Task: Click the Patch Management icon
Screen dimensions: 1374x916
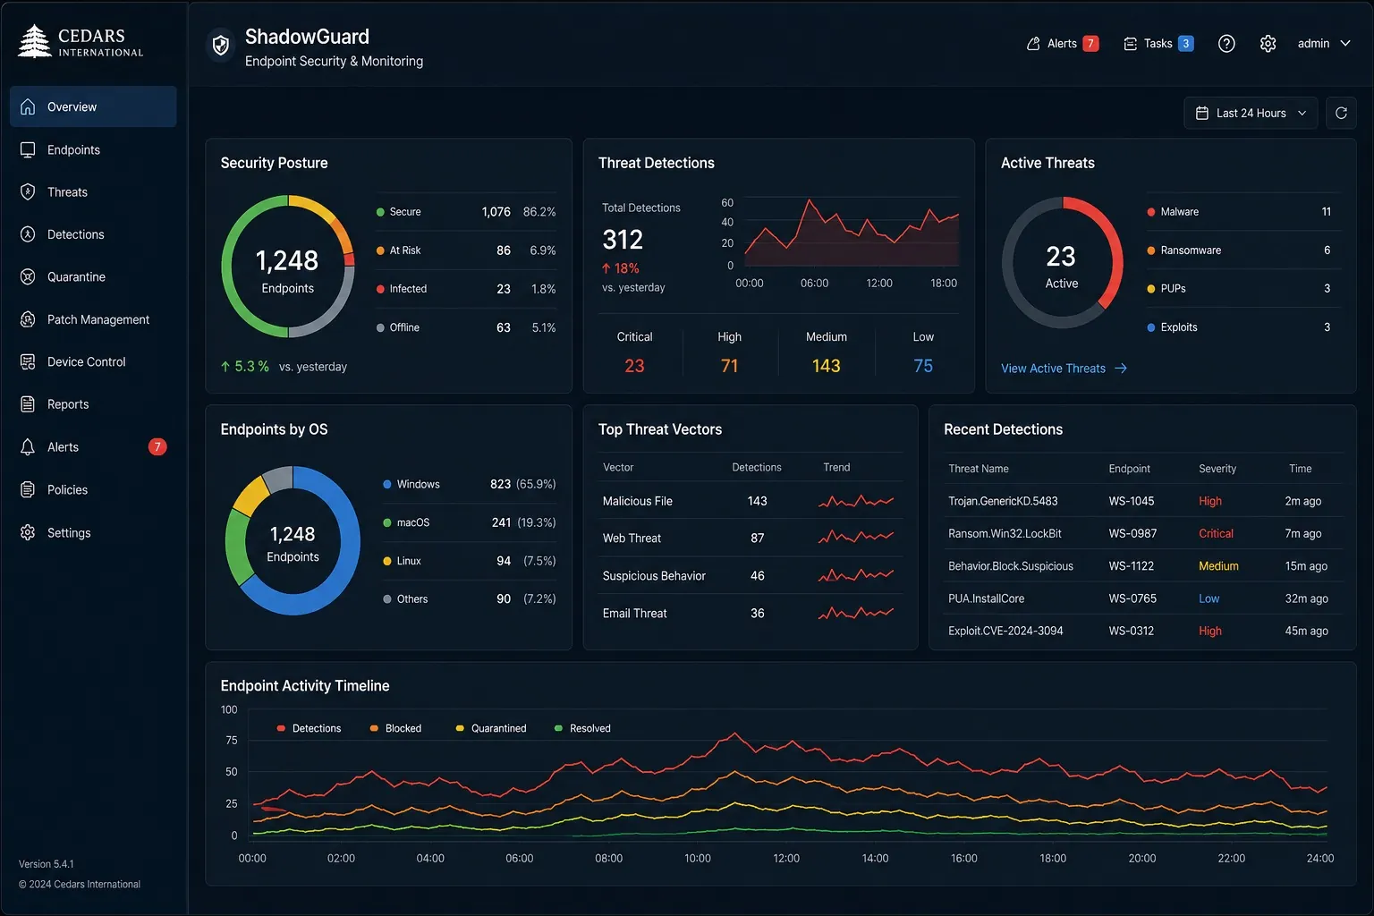Action: point(28,319)
